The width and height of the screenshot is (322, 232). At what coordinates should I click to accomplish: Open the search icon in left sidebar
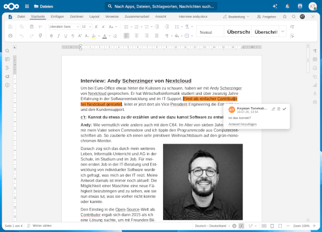[7, 50]
